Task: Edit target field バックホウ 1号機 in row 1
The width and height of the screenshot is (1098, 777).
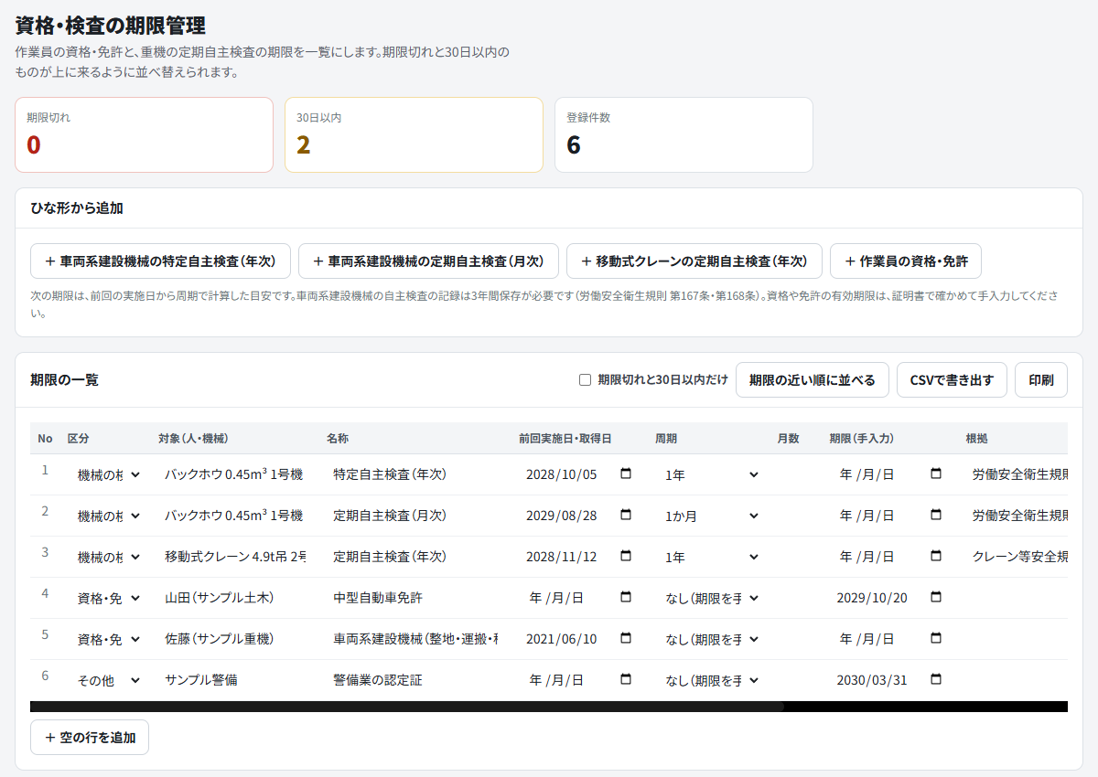Action: (x=236, y=474)
